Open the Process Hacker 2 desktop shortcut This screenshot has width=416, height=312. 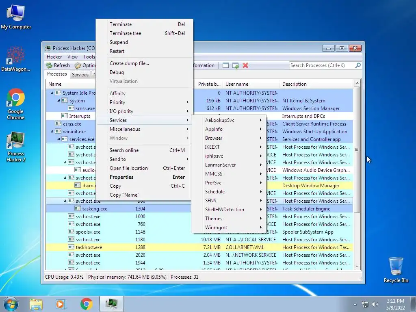pyautogui.click(x=16, y=146)
